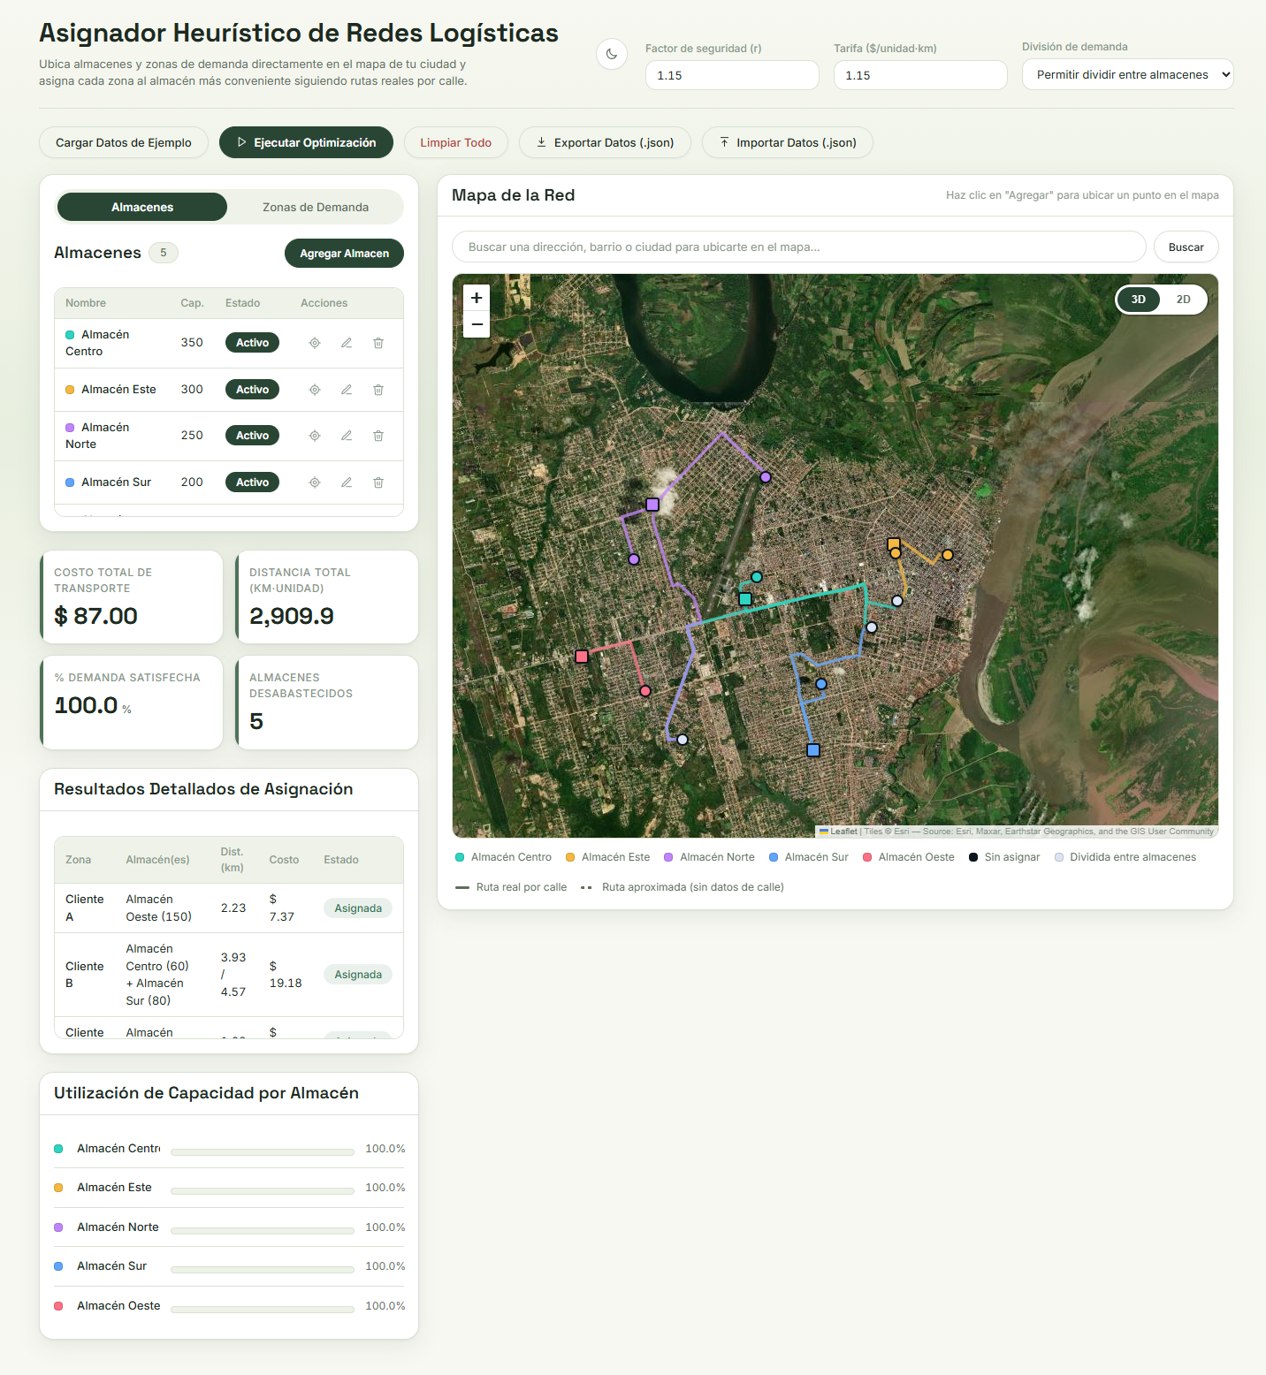Edit the Almacén Este entry
Viewport: 1266px width, 1375px height.
[x=347, y=390]
